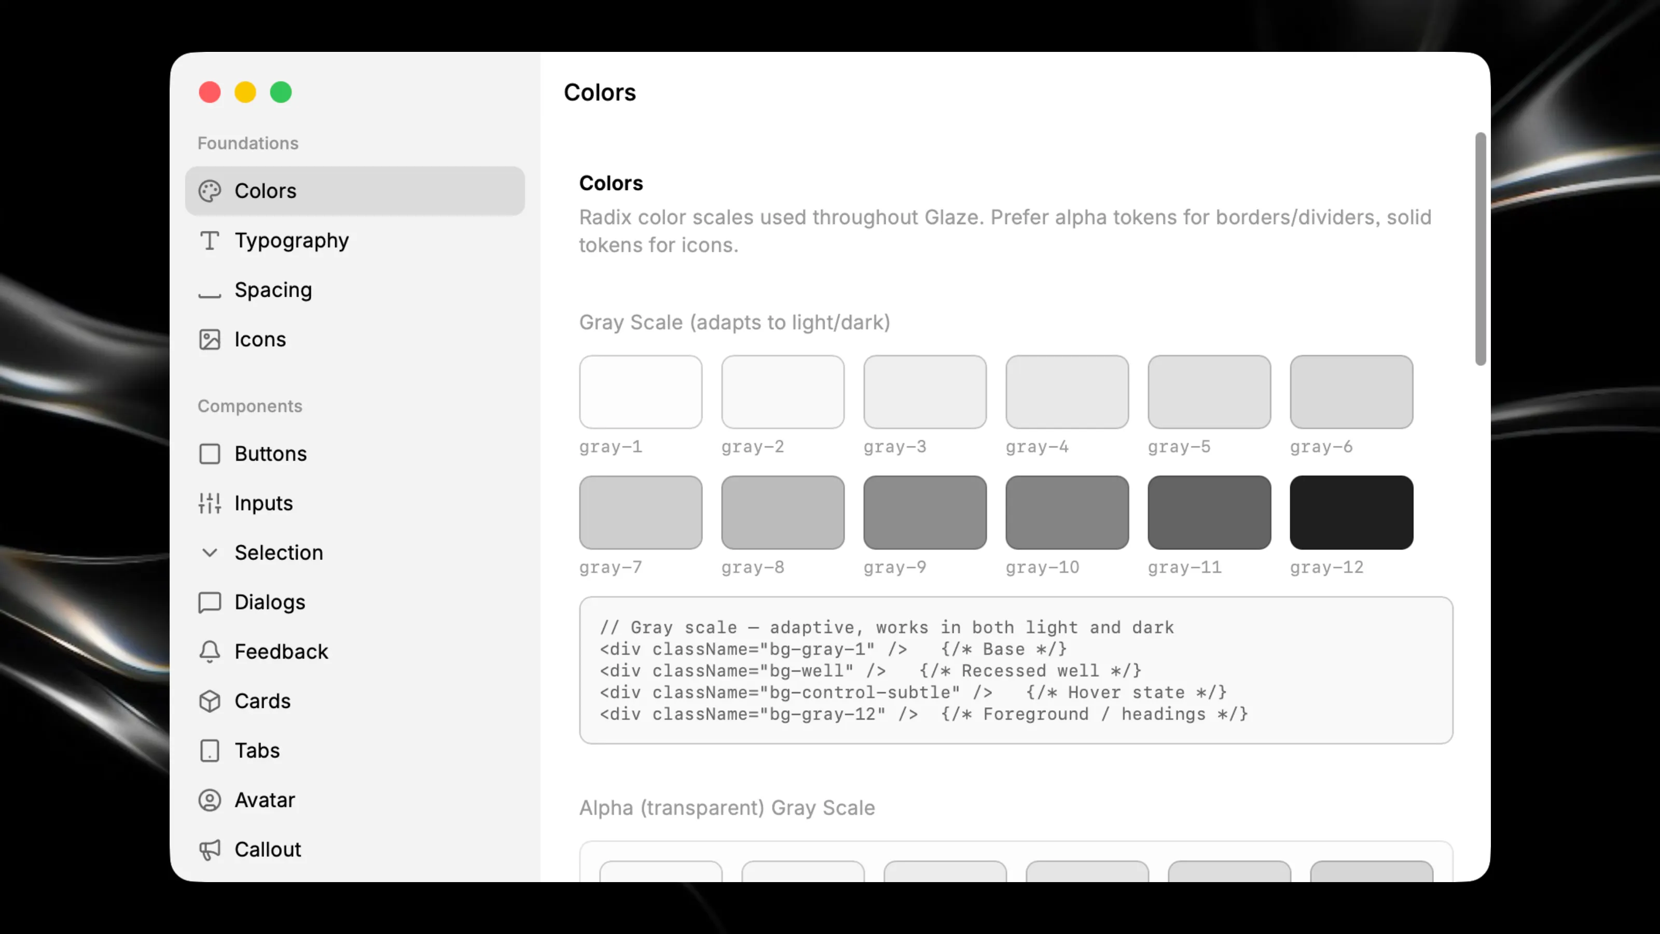The image size is (1660, 934).
Task: Click the user circle icon beside Avatar
Action: click(210, 800)
